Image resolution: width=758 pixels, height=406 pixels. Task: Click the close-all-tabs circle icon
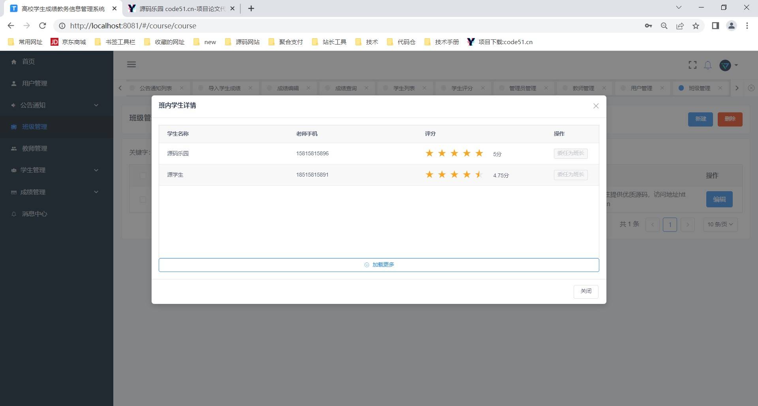(x=751, y=88)
